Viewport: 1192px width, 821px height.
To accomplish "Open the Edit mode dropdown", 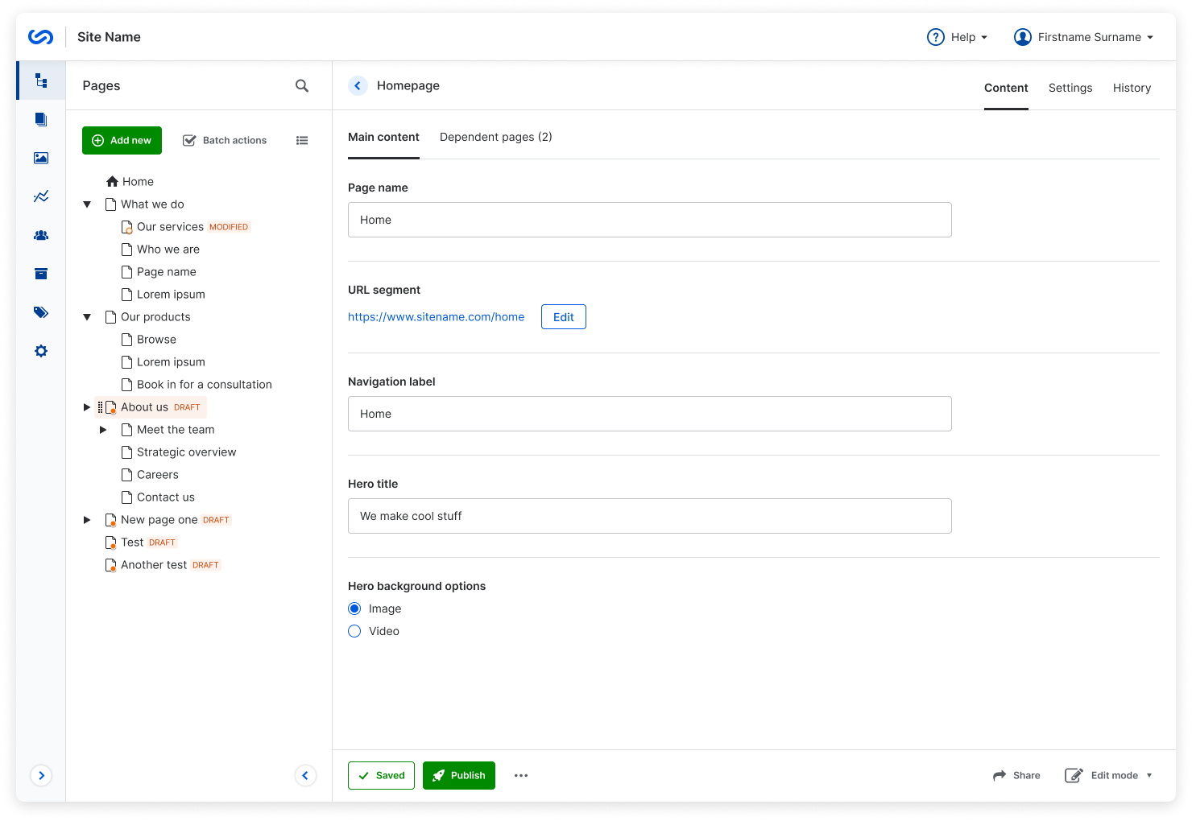I will point(1109,775).
